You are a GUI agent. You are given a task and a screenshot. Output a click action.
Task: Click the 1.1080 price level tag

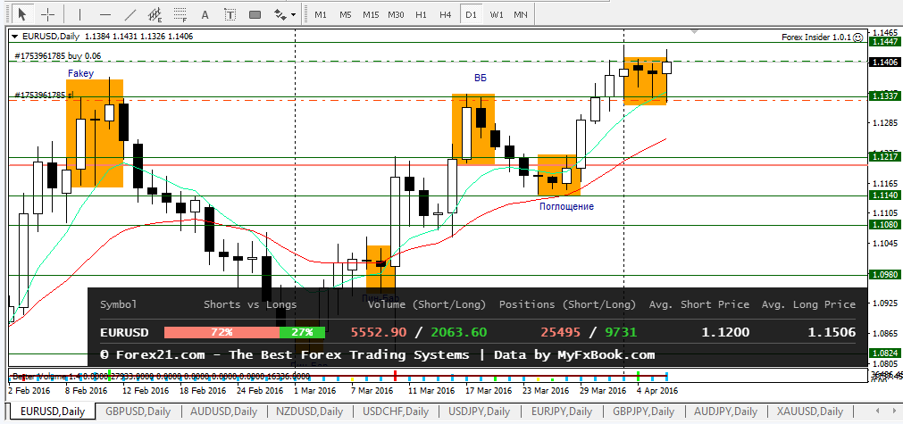pyautogui.click(x=885, y=225)
